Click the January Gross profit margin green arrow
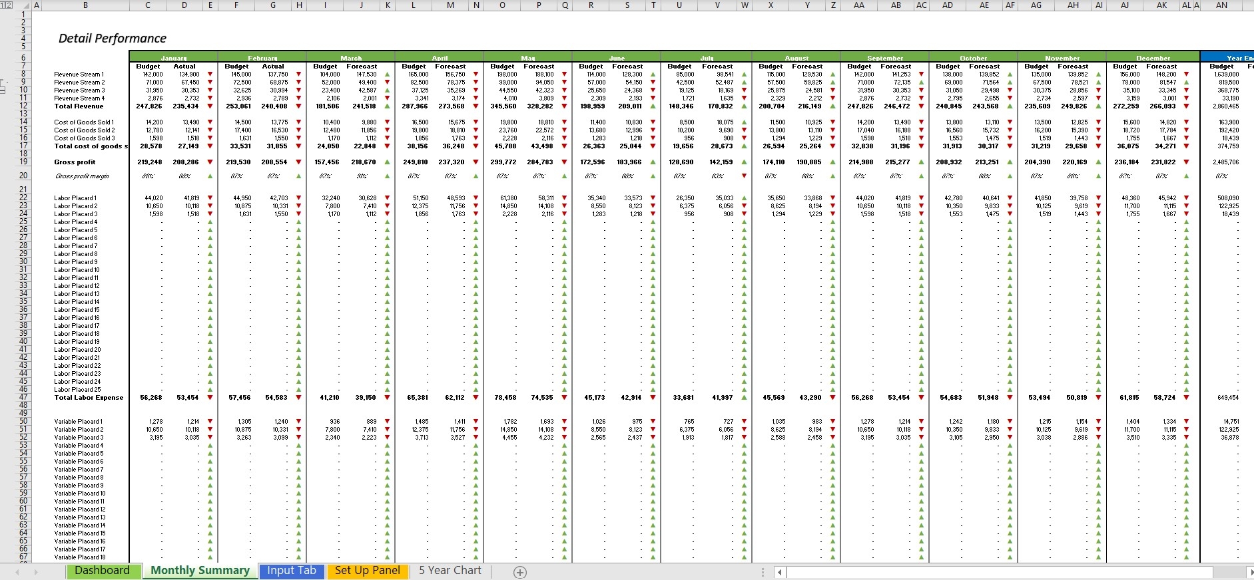The width and height of the screenshot is (1254, 580). tap(210, 176)
